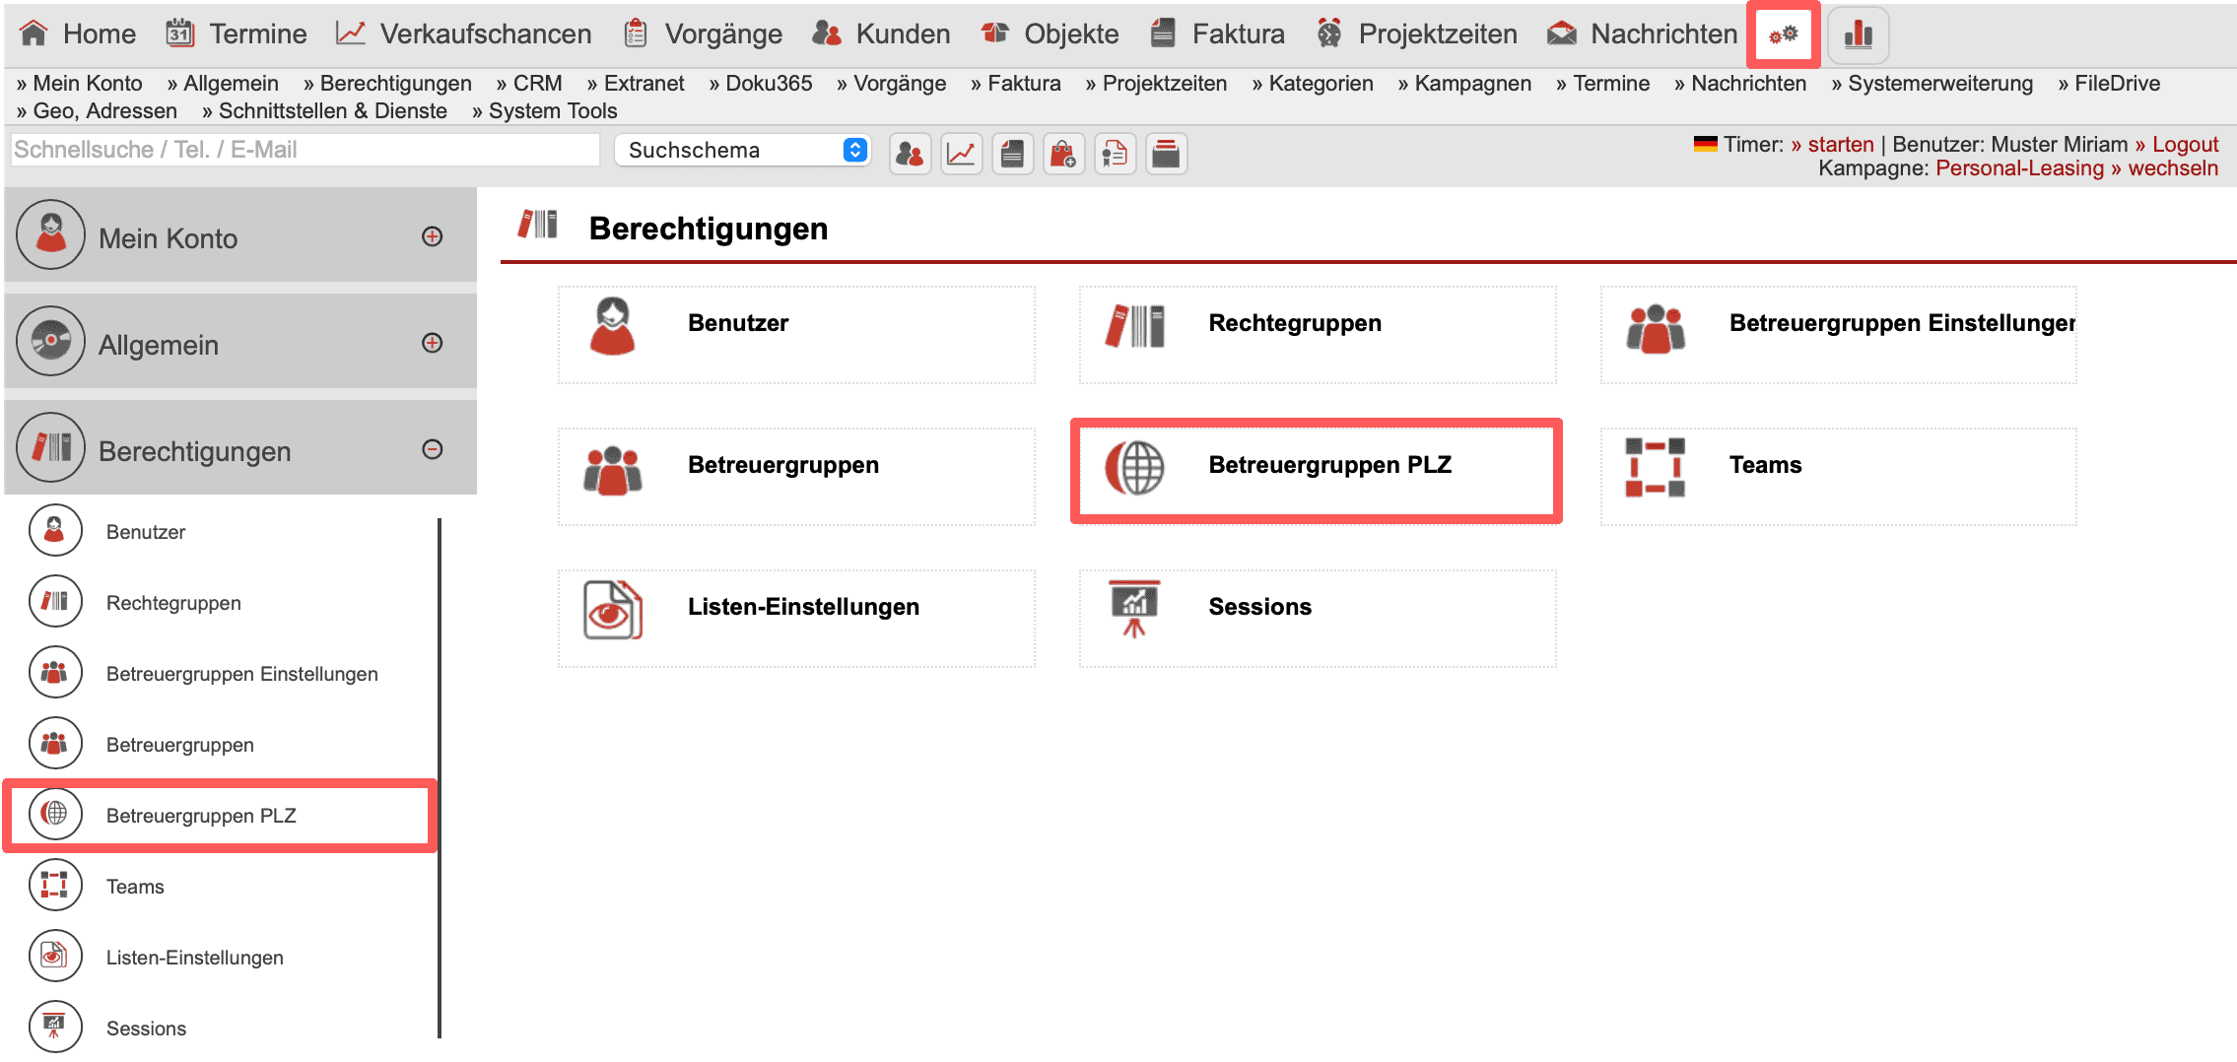Expand the Mein Konto sidebar section
The width and height of the screenshot is (2237, 1062).
(432, 236)
